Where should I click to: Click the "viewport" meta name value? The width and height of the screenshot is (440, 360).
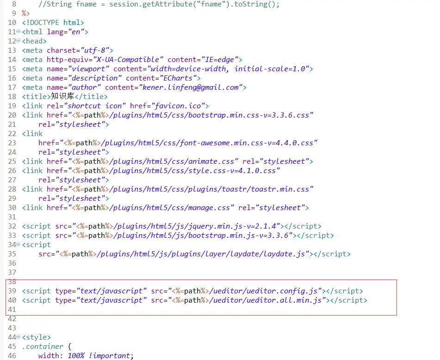(88, 69)
